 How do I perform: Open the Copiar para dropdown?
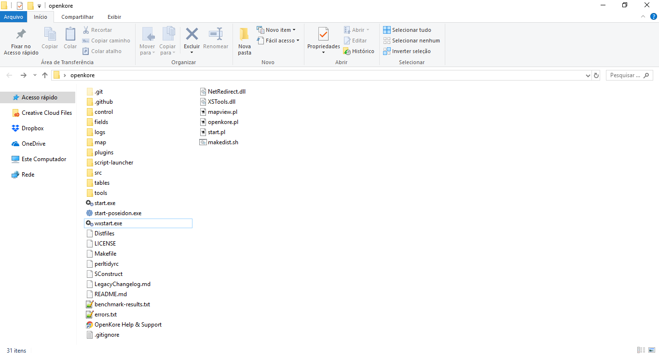point(168,41)
